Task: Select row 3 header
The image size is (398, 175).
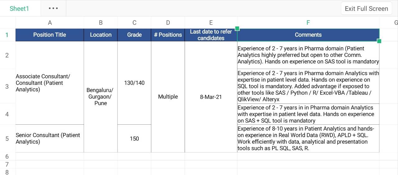Action: (x=7, y=86)
